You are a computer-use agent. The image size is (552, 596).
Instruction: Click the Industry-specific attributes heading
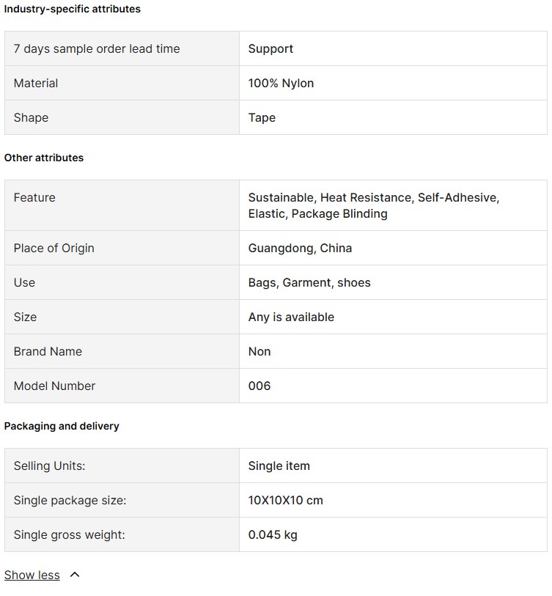pos(73,9)
